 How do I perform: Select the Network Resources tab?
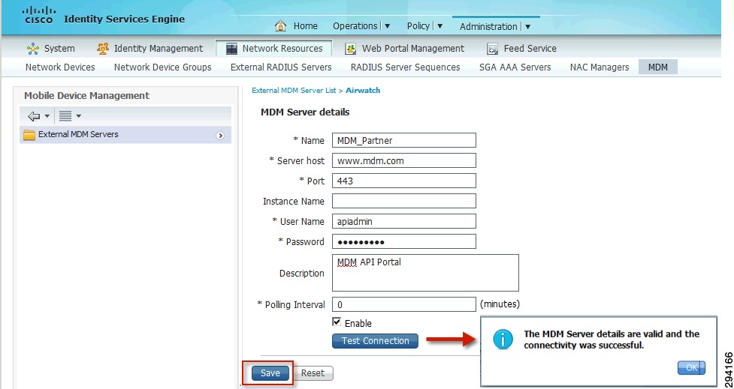(274, 49)
